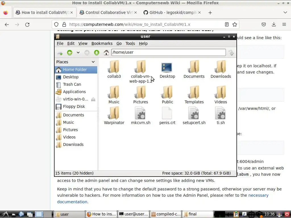The width and height of the screenshot is (291, 218).
Task: Select Desktop in Places sidebar
Action: (76, 77)
